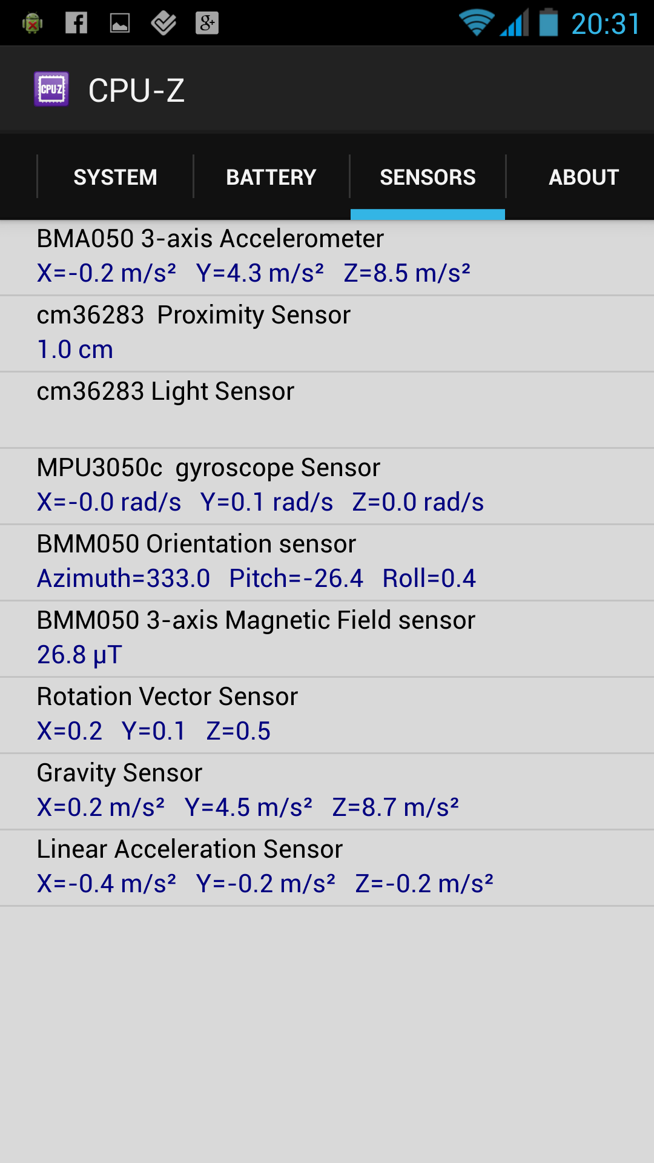This screenshot has height=1163, width=654.
Task: Tap the BMA050 3-axis Accelerometer entry
Action: pyautogui.click(x=327, y=257)
